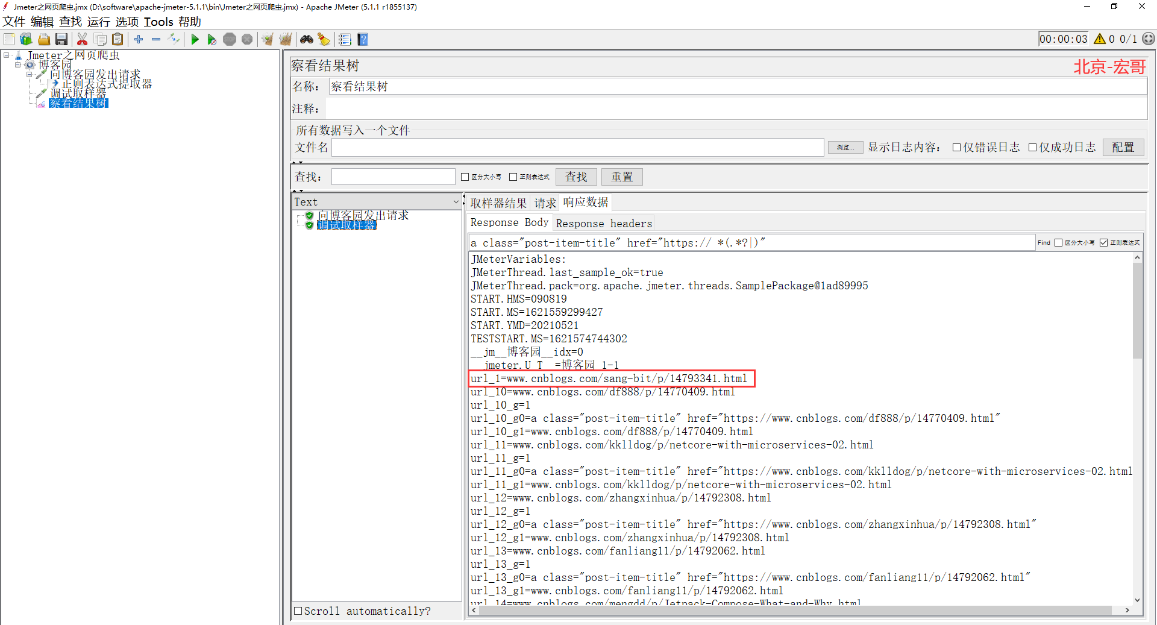Click the 查找 search input field
Image resolution: width=1157 pixels, height=625 pixels.
[393, 177]
